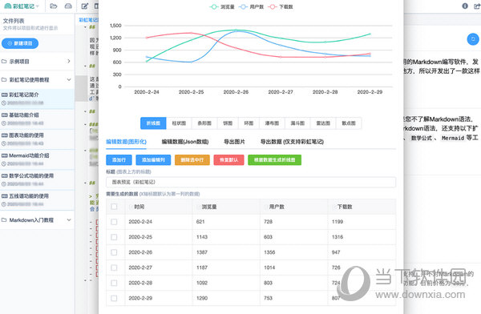Click the share export icon at top right
481x314 pixels.
pos(477,6)
